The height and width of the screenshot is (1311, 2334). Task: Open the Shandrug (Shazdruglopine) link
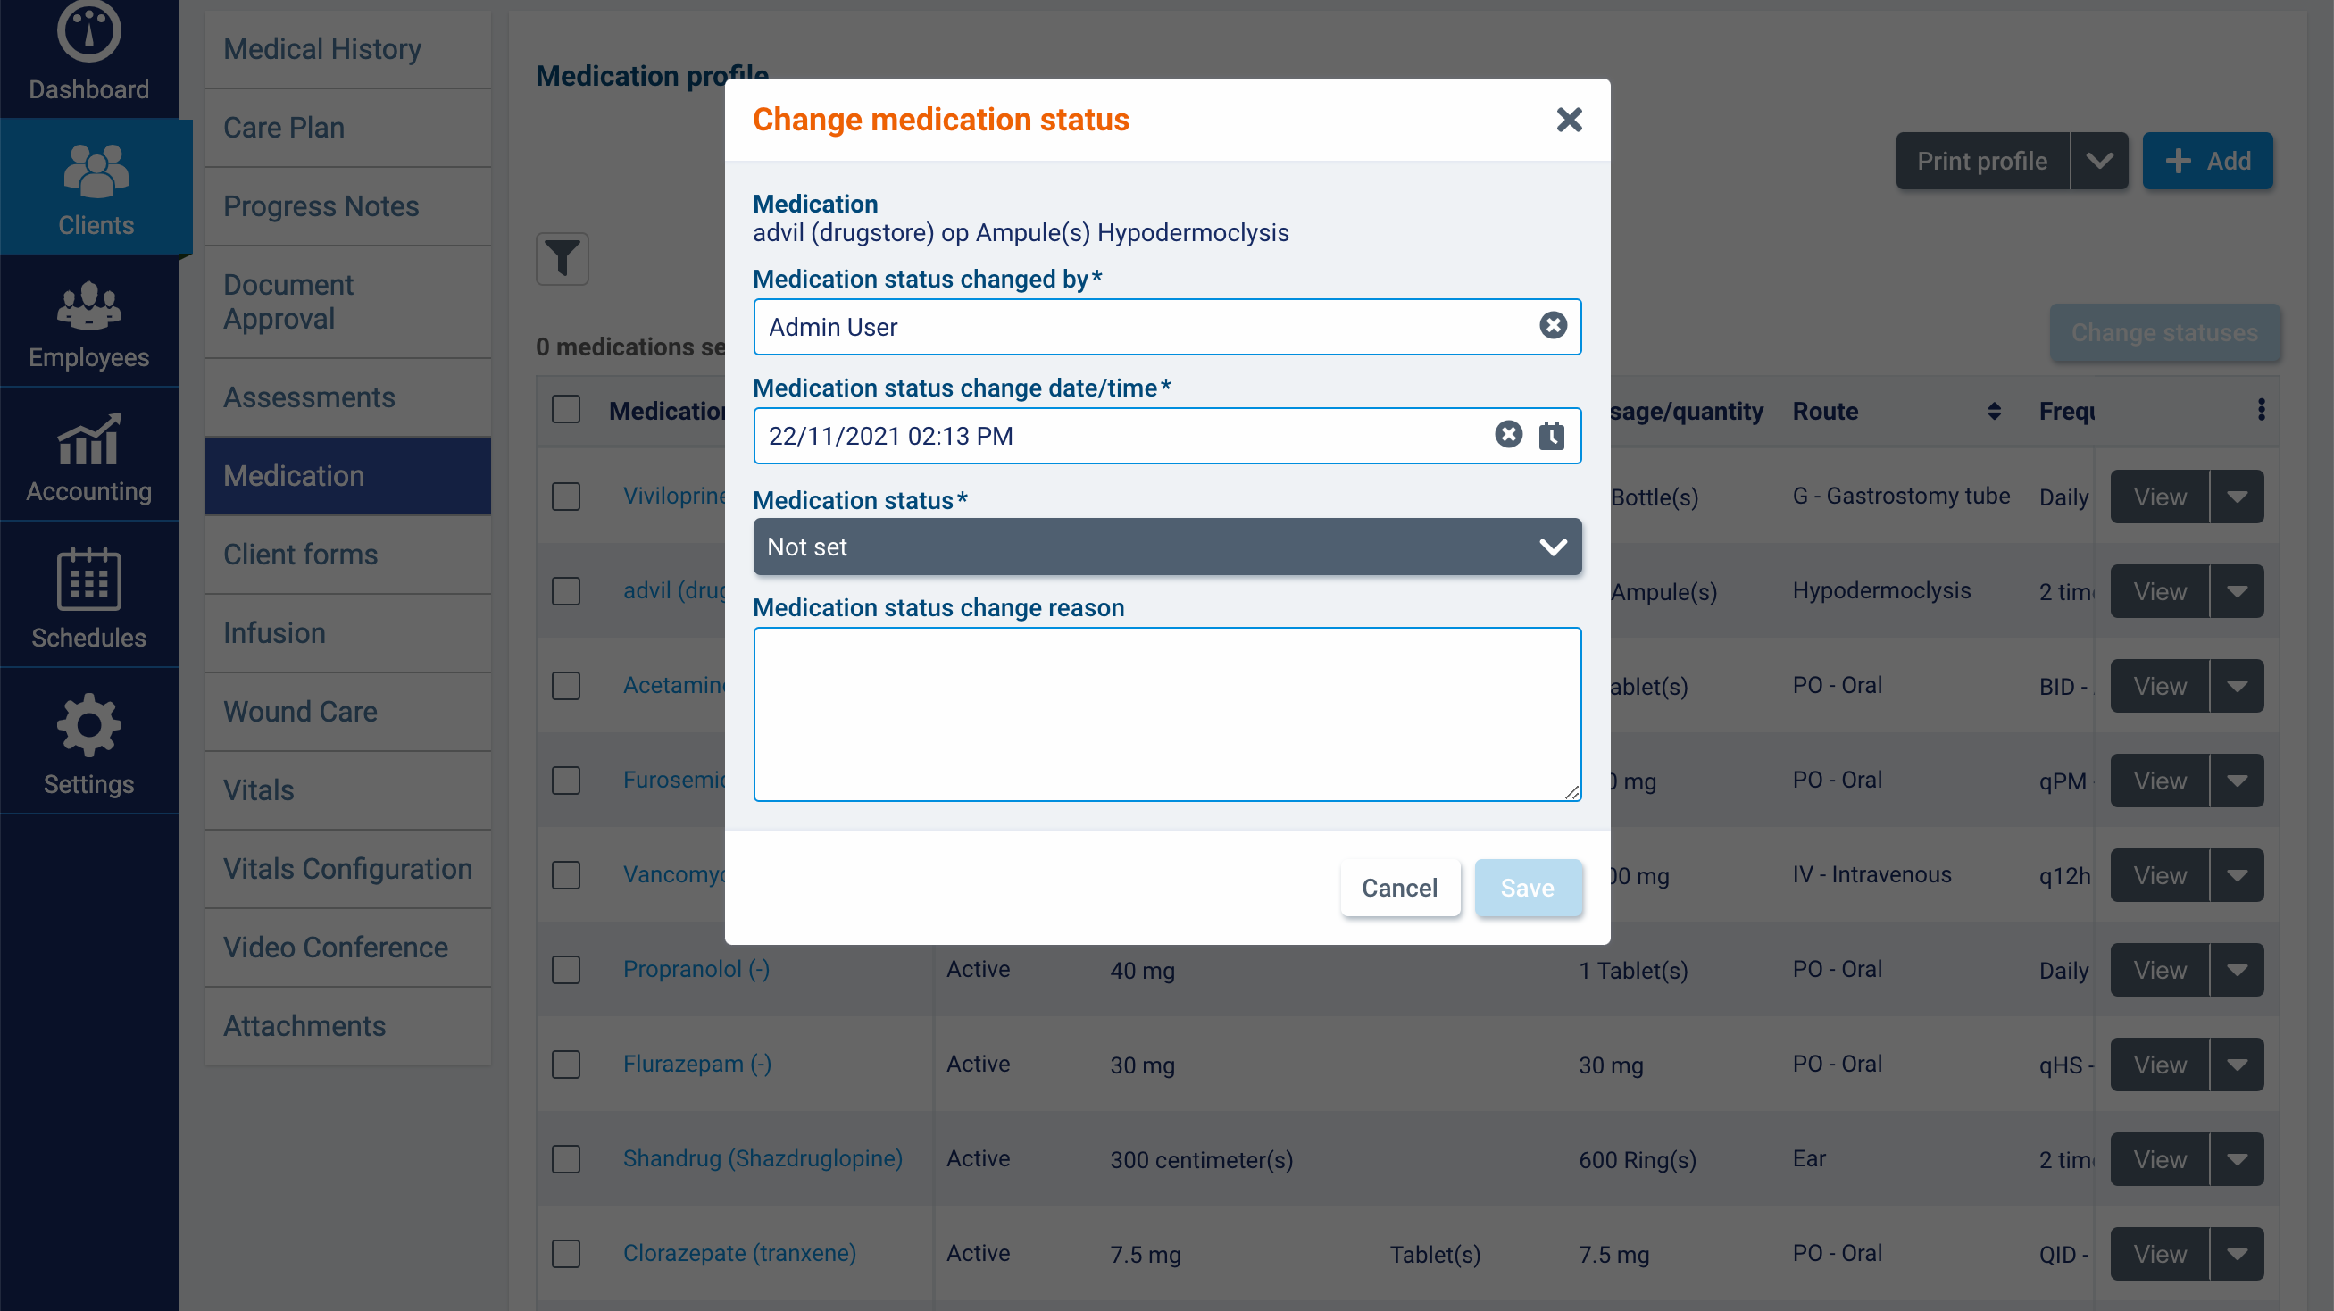[762, 1159]
